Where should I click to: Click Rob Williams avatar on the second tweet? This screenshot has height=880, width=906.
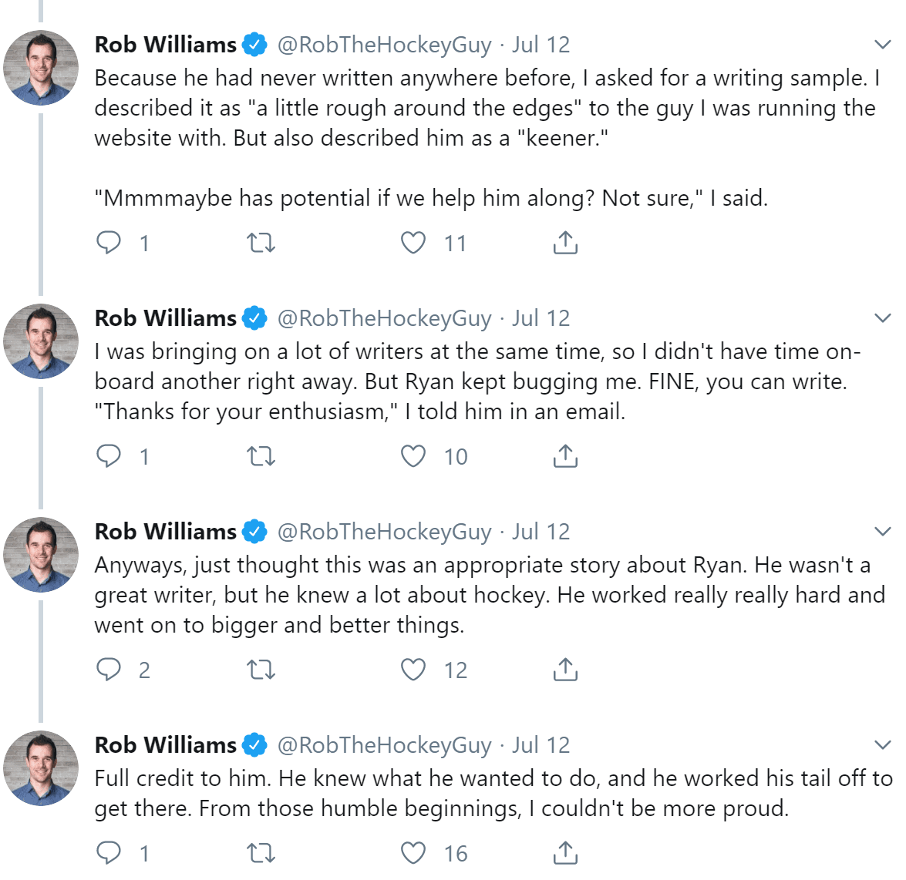[41, 341]
